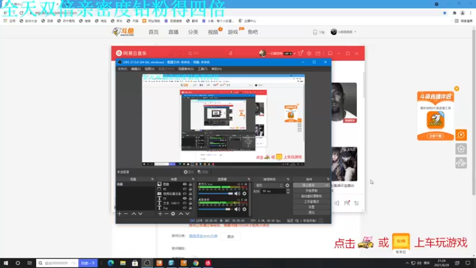The width and height of the screenshot is (476, 268).
Task: Start virtual camera in OBS controls
Action: click(311, 196)
